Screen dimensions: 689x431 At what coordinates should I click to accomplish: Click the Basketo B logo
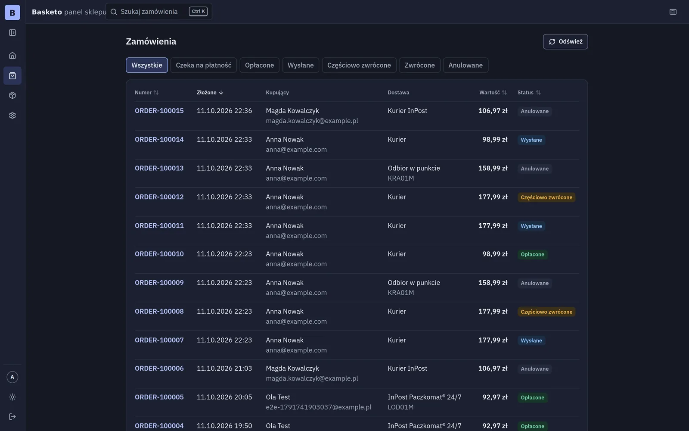12,12
